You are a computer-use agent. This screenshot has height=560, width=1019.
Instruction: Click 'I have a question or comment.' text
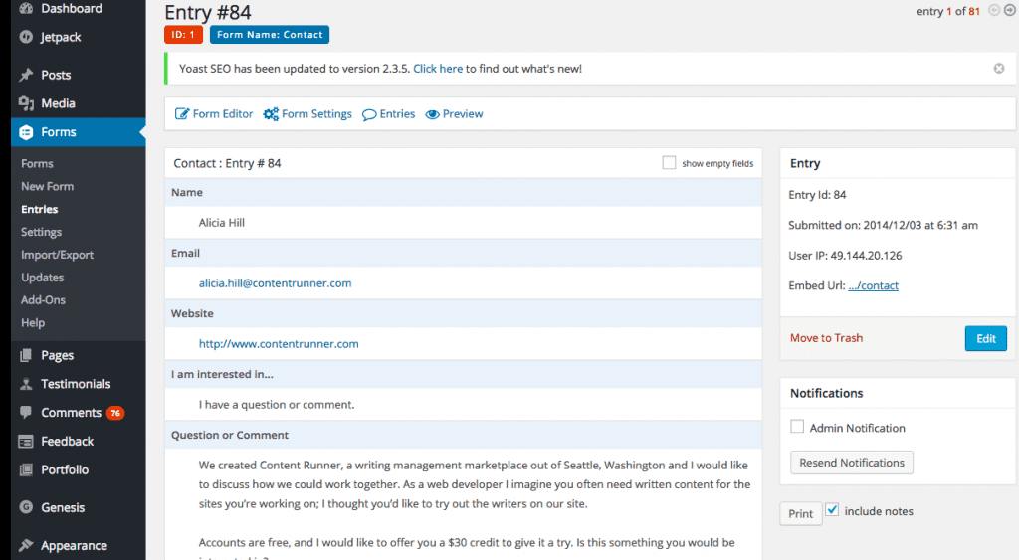pyautogui.click(x=277, y=405)
